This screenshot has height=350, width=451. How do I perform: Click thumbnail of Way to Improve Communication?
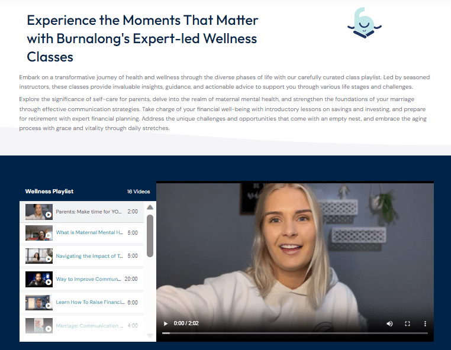[39, 279]
